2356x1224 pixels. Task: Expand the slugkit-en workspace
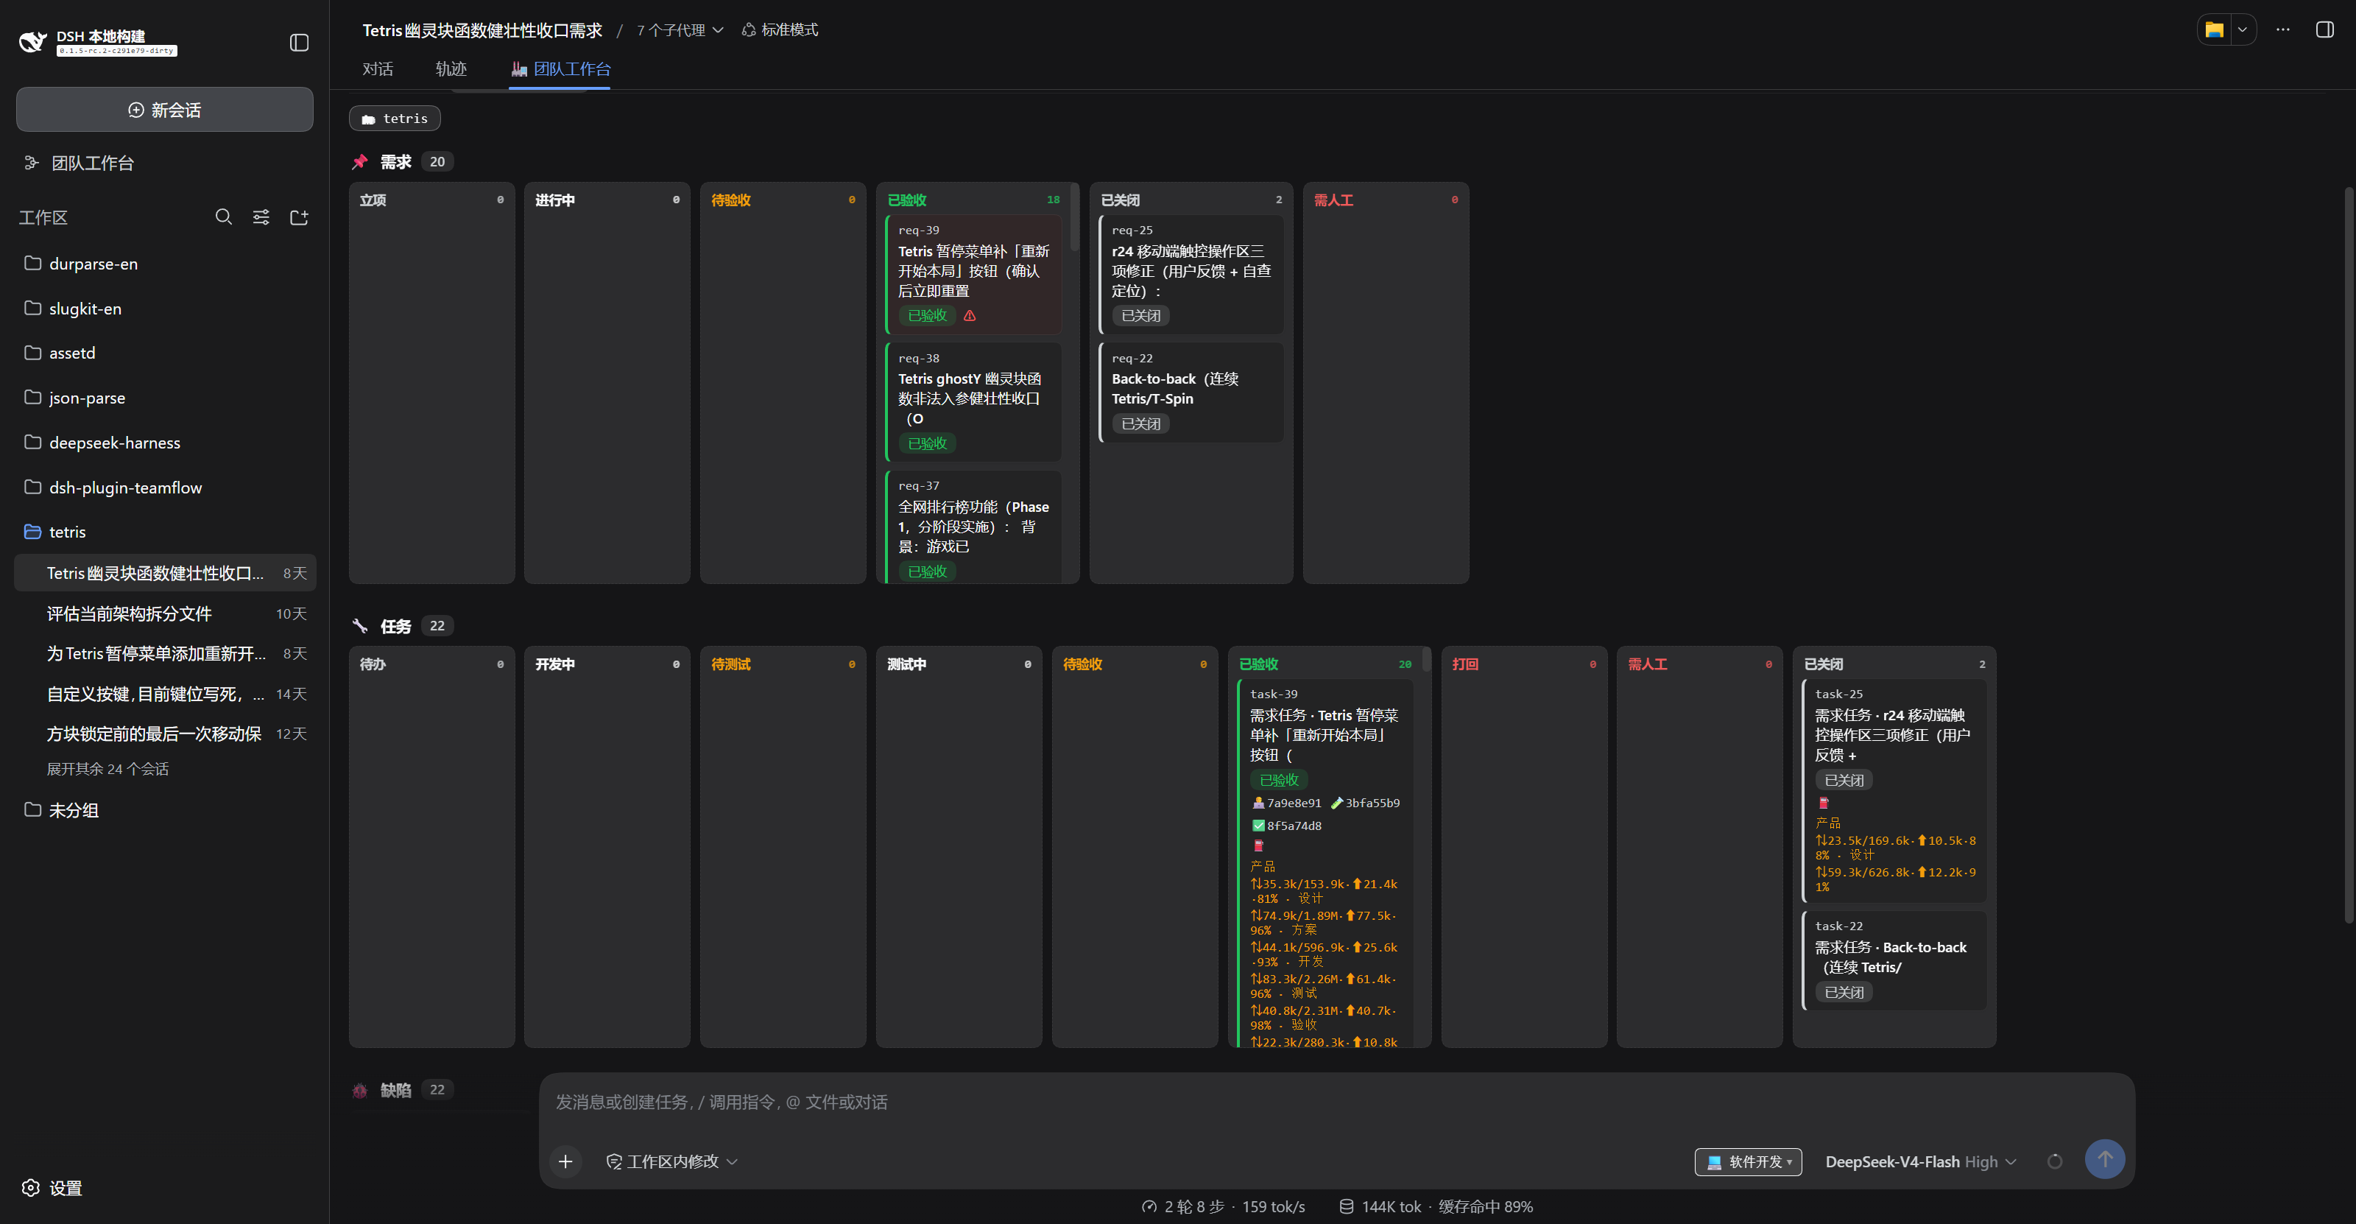click(x=165, y=309)
